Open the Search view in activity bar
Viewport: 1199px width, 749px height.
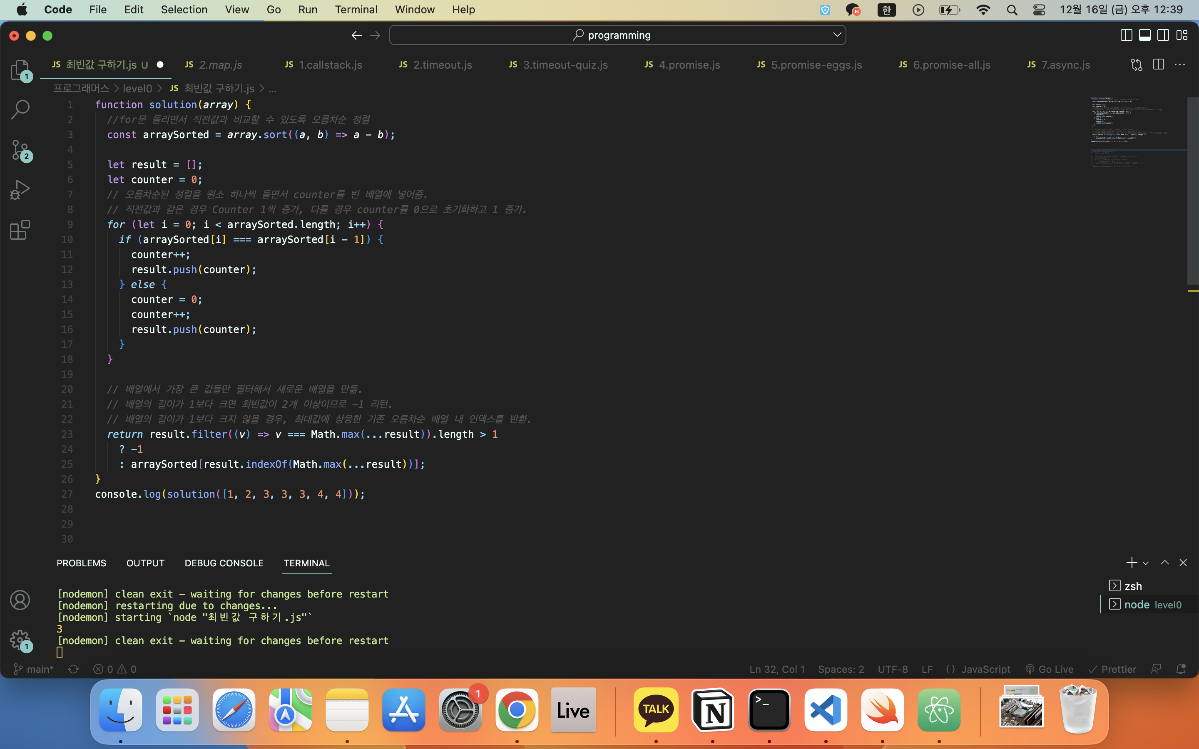click(x=20, y=109)
